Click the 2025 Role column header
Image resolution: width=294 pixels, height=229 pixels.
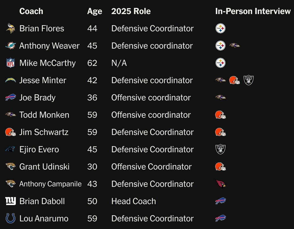point(131,11)
